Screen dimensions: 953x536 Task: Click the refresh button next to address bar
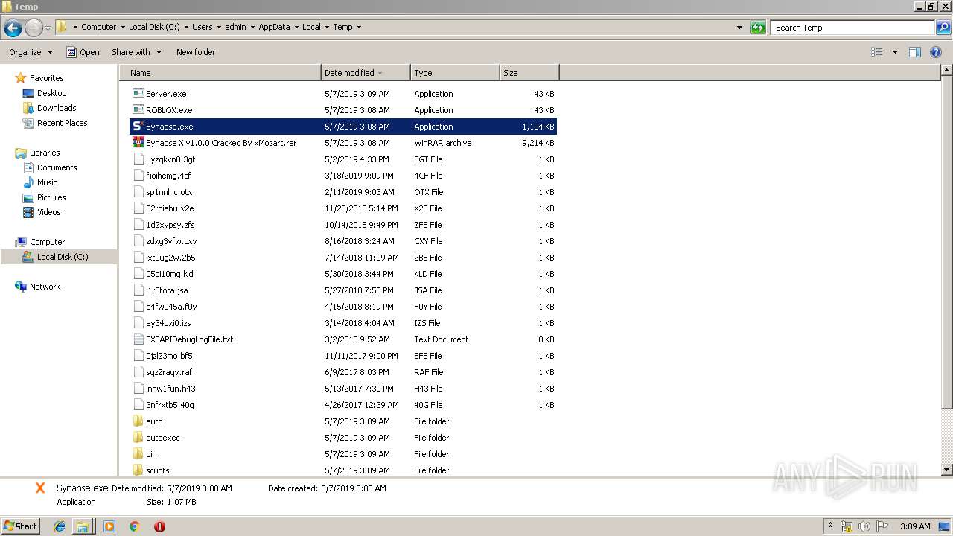tap(758, 28)
